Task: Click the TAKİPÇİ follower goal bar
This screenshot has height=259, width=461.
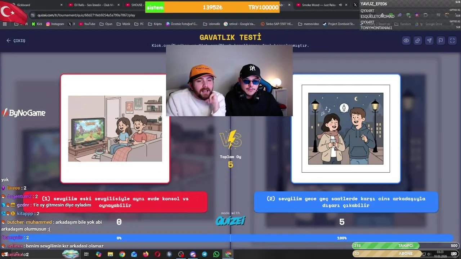Action: click(x=406, y=246)
